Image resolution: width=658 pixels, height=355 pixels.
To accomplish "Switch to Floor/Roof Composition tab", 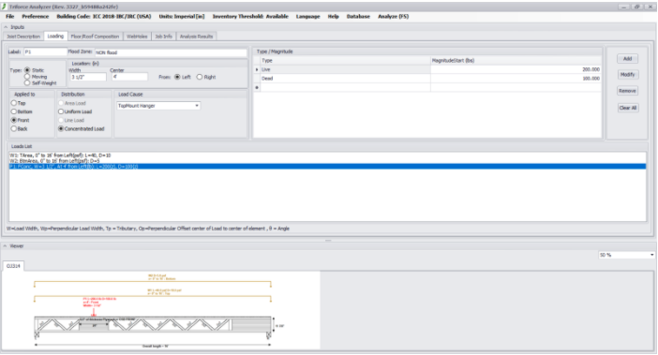I will click(x=95, y=37).
